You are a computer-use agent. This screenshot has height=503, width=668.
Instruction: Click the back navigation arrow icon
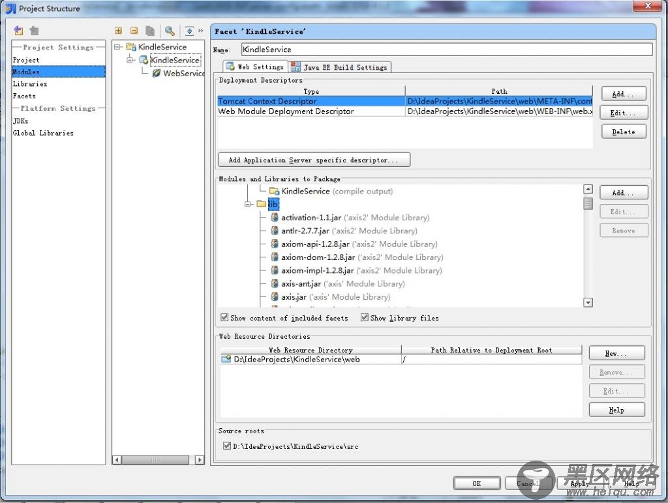click(18, 30)
